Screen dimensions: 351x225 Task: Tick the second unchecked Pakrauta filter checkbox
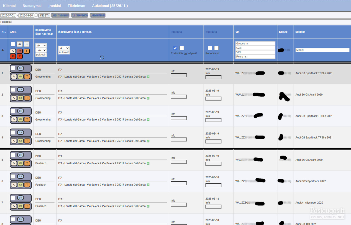(182, 48)
